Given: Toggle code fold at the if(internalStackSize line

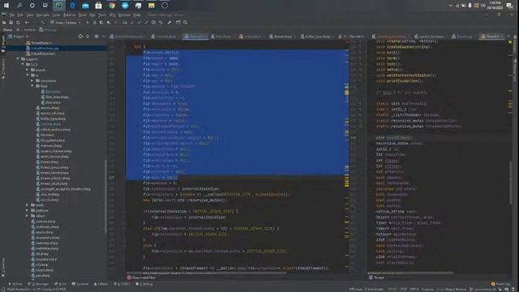Looking at the screenshot, I should (124, 212).
